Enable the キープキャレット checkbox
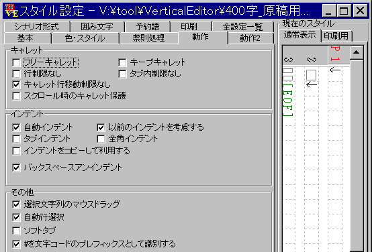Screen dimensions: 372x252 122,62
